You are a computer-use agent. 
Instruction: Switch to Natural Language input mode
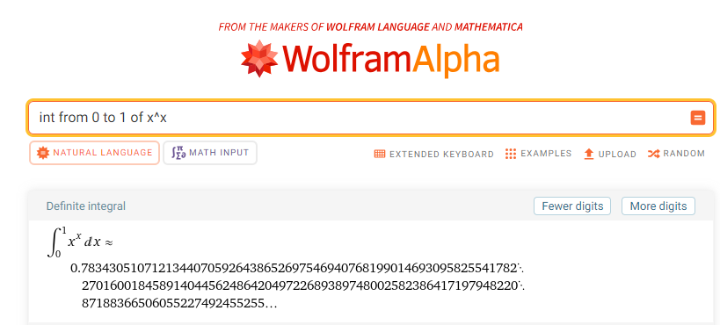(x=95, y=153)
